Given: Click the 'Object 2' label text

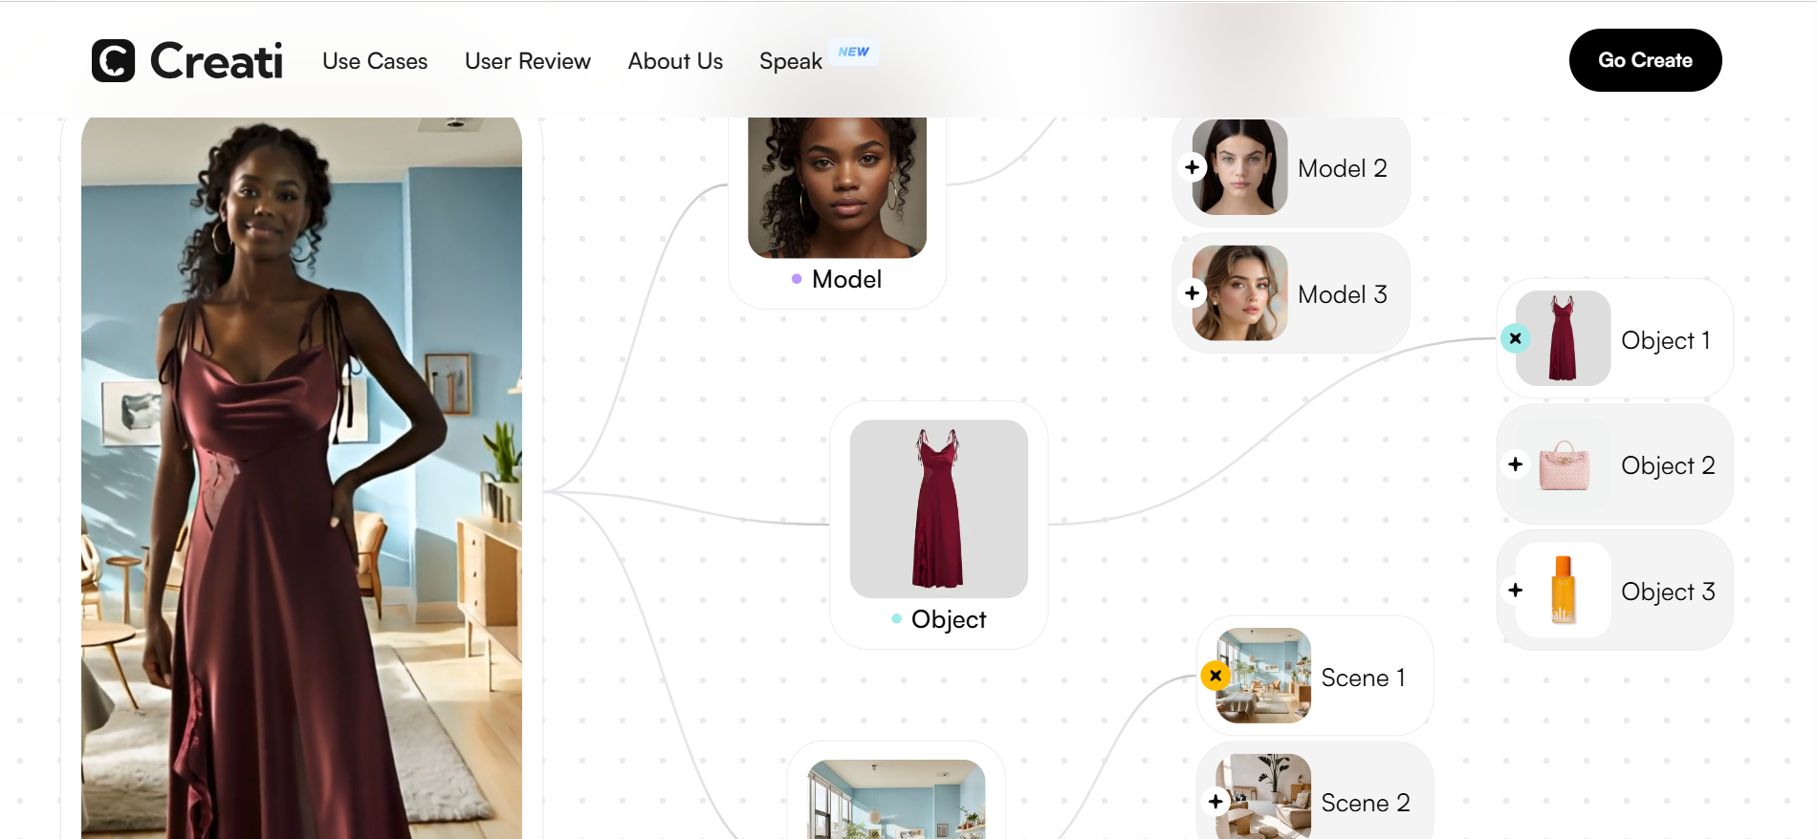Looking at the screenshot, I should [1668, 465].
